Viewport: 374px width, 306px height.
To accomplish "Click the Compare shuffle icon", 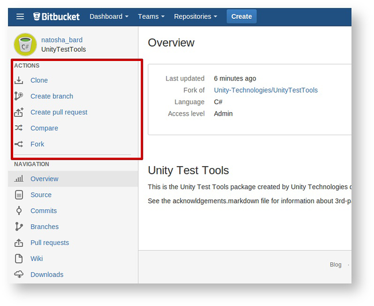I will pos(19,128).
